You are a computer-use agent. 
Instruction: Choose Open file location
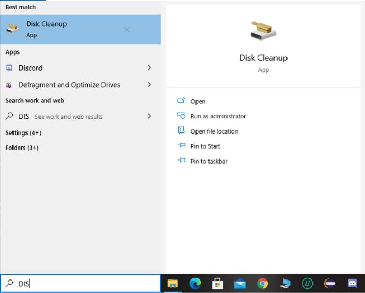tap(214, 131)
